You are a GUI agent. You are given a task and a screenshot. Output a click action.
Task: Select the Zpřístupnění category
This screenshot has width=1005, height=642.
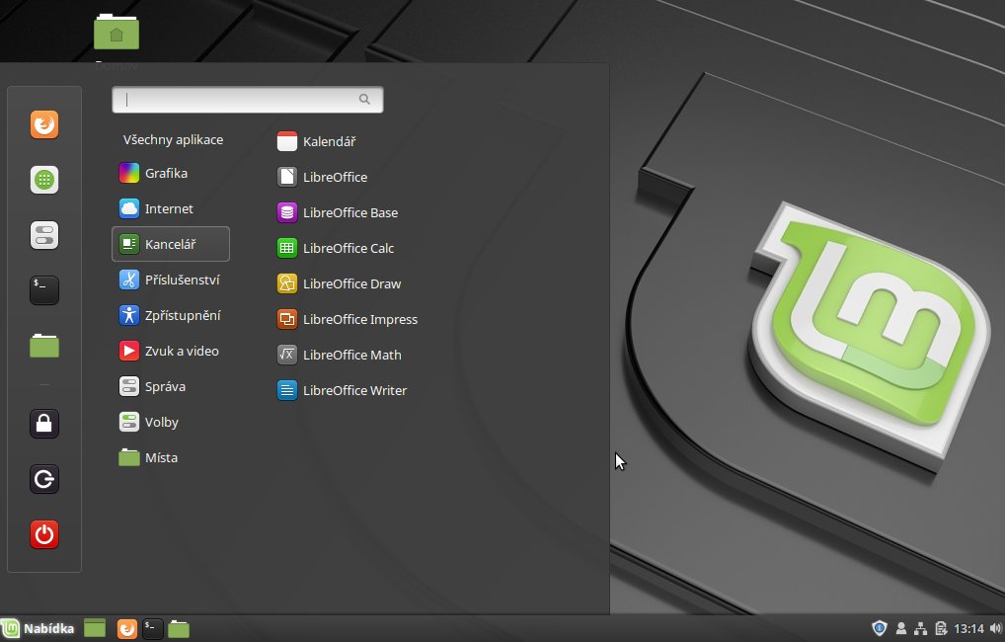pyautogui.click(x=170, y=315)
